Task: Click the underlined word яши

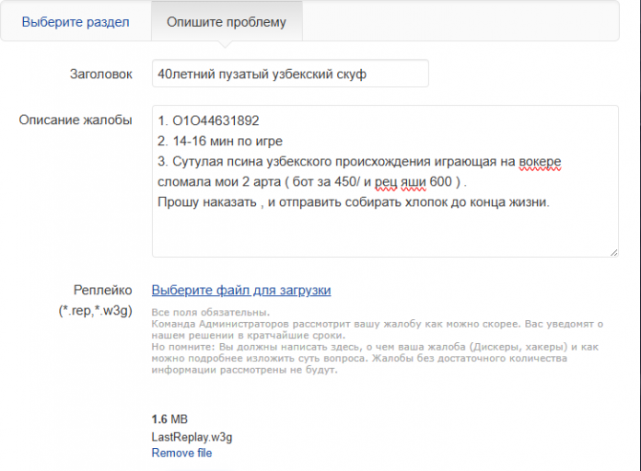Action: (x=414, y=182)
